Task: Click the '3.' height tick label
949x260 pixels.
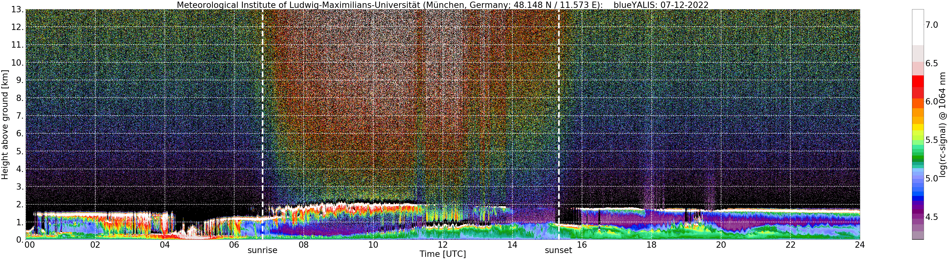Action: (20, 186)
